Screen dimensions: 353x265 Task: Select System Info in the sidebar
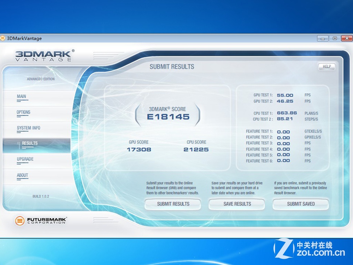coord(28,128)
